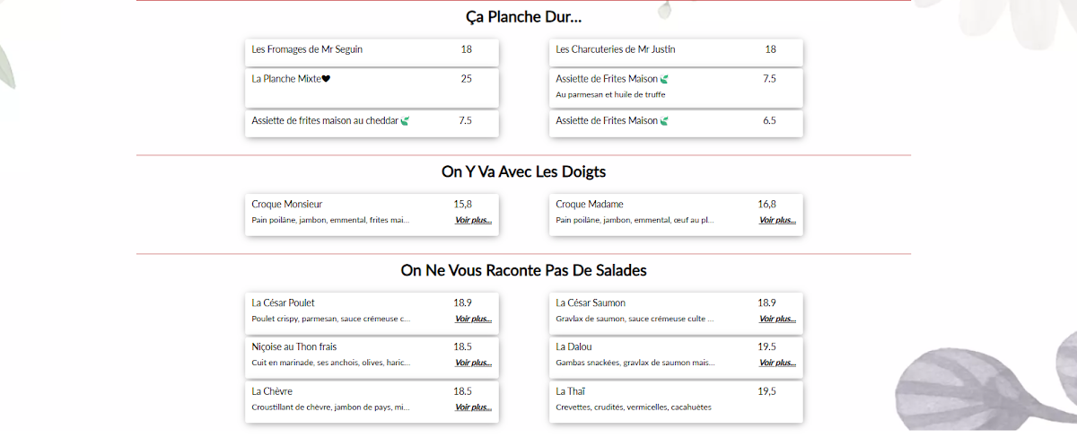Expand Croque Madame description via Voir plus

[x=777, y=220]
